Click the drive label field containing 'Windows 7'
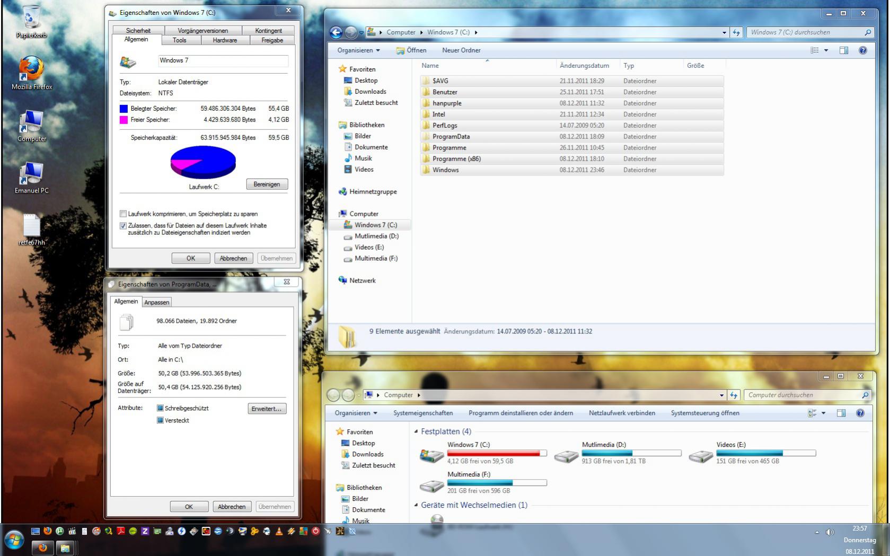Image resolution: width=890 pixels, height=556 pixels. click(223, 60)
